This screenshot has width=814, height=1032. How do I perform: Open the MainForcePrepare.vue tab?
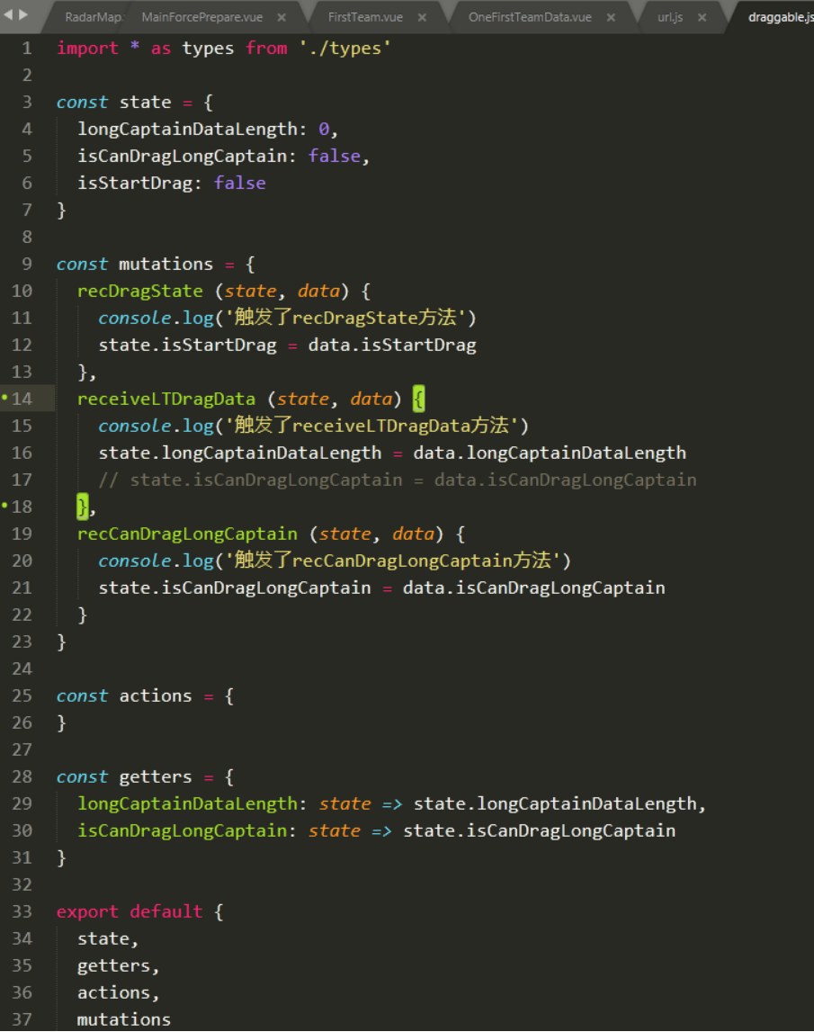click(202, 17)
